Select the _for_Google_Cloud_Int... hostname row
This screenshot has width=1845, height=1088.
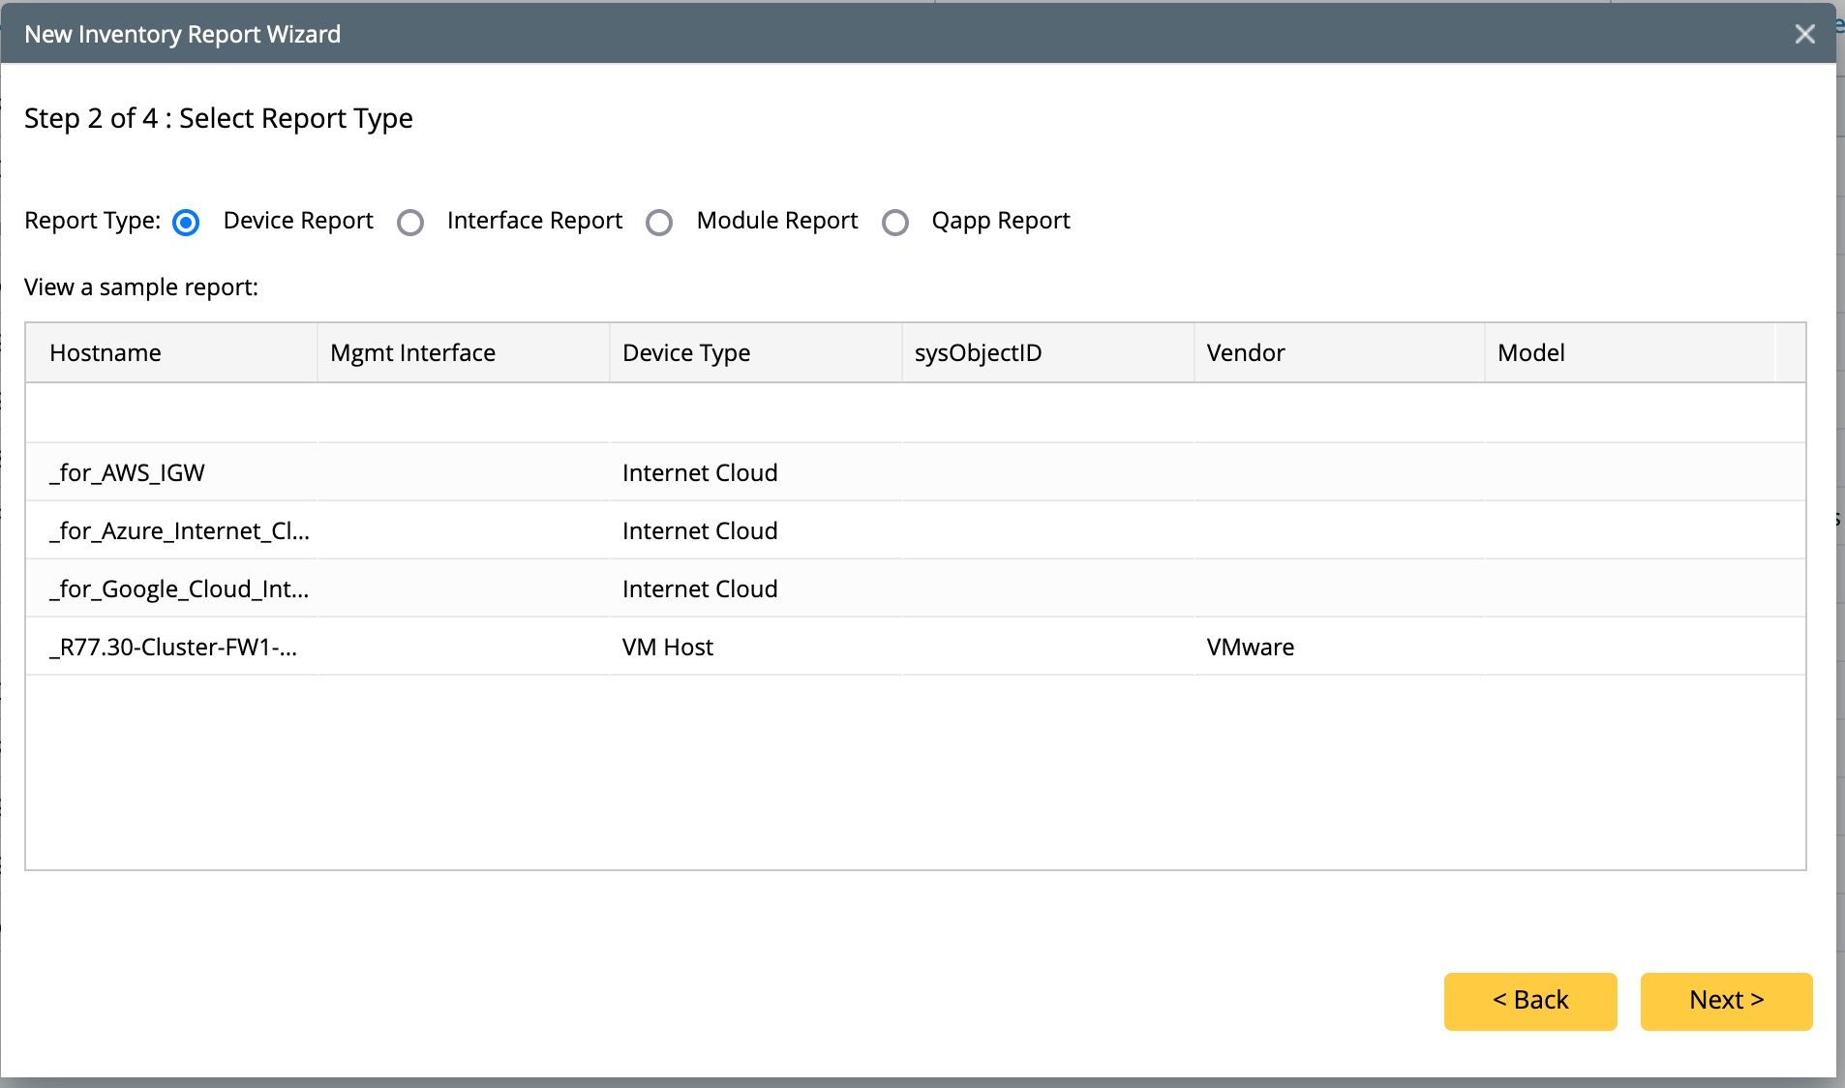pyautogui.click(x=179, y=589)
